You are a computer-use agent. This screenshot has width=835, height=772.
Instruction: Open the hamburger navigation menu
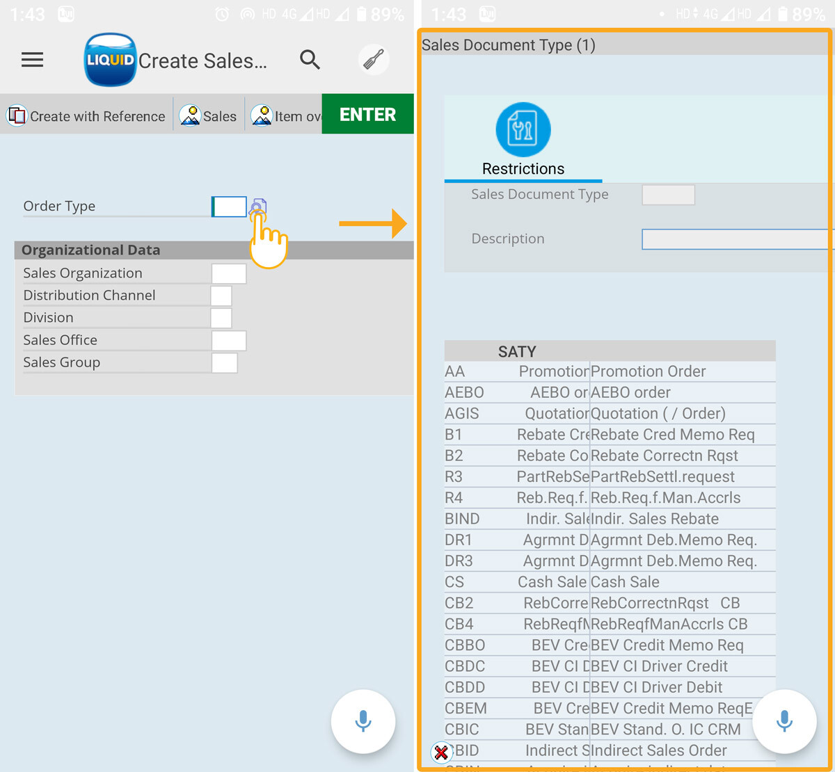coord(33,60)
